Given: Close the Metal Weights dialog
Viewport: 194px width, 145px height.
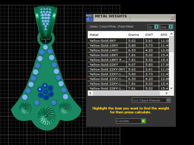Looking at the screenshot, I should tap(172, 17).
